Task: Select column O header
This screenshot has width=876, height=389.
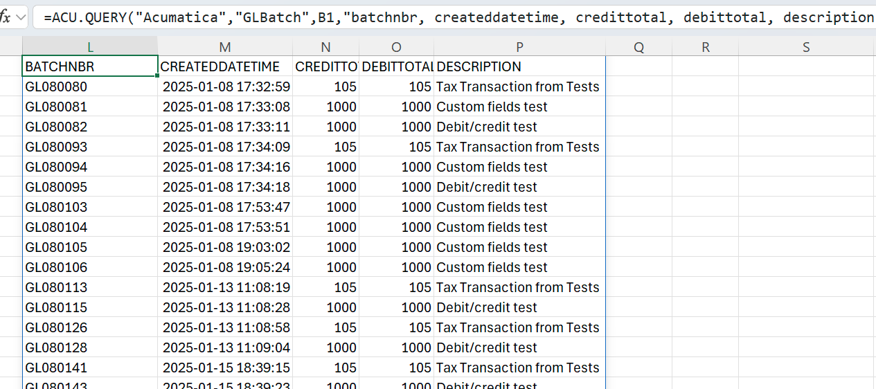Action: coord(396,47)
